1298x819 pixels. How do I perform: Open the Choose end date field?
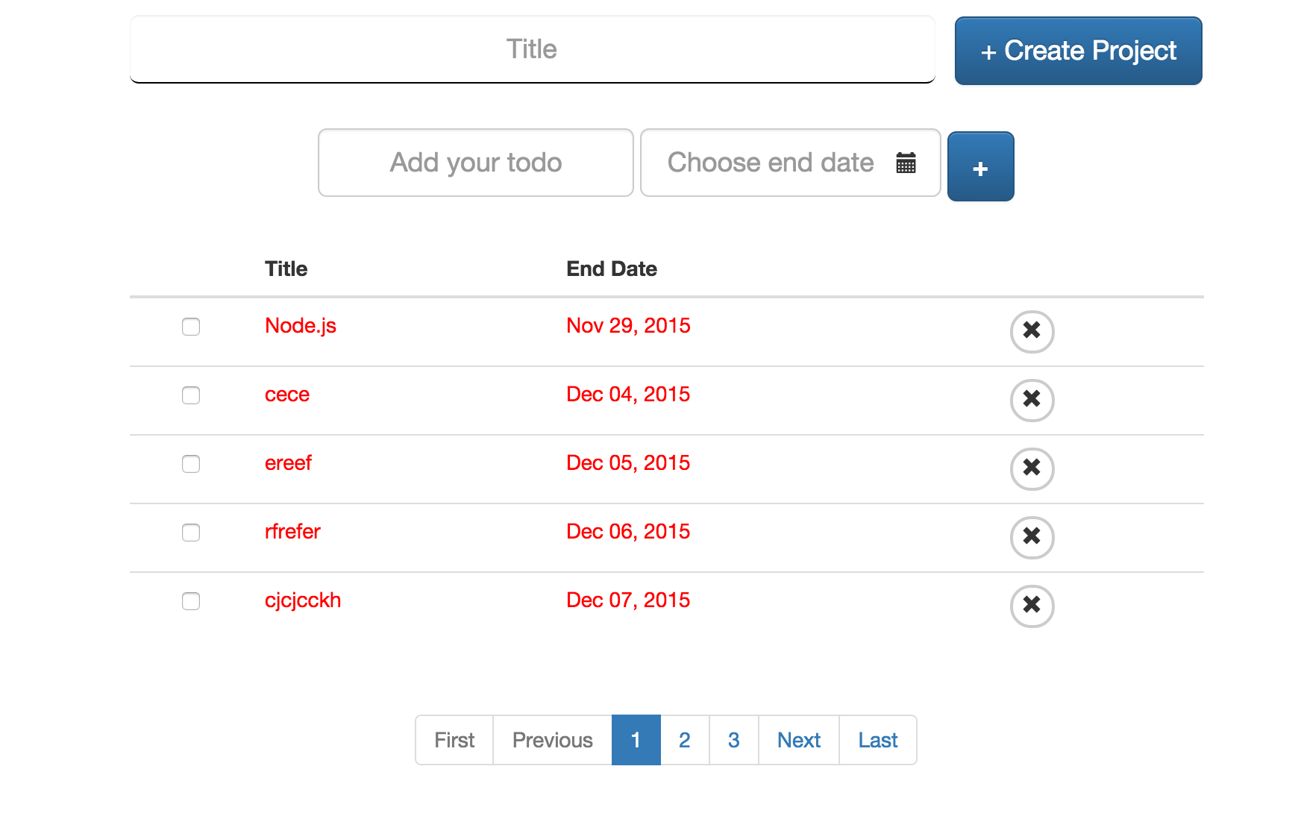pyautogui.click(x=770, y=163)
